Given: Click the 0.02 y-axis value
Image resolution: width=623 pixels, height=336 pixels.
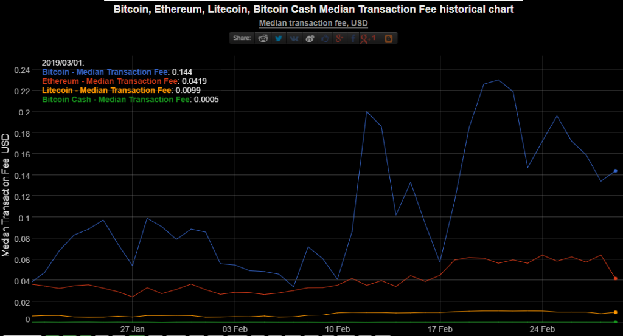Looking at the screenshot, I should tap(23, 303).
